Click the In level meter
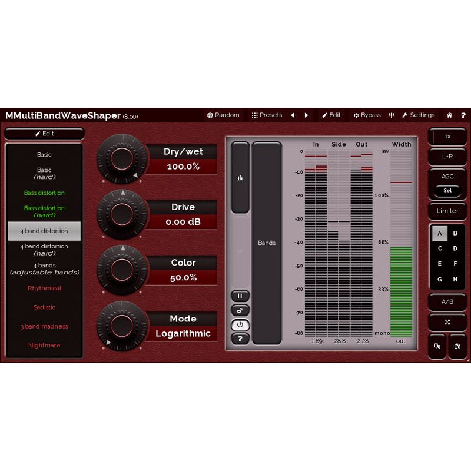The width and height of the screenshot is (471, 471). point(316,243)
